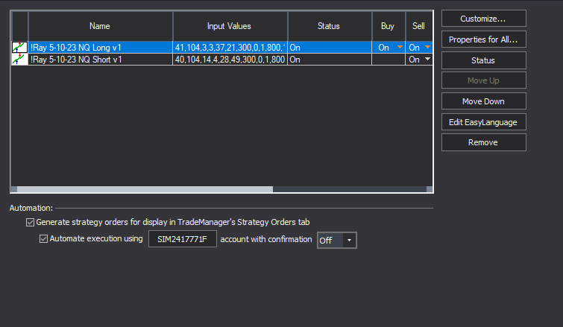563x327 pixels.
Task: Click the Sell column header
Action: 419,26
